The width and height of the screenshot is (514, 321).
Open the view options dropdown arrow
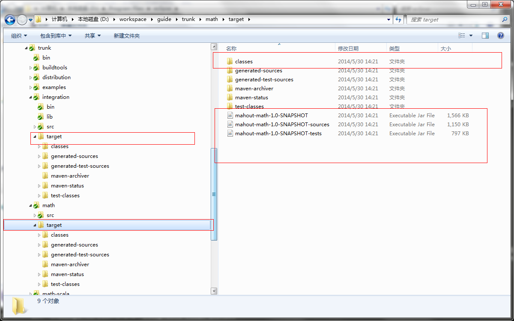[471, 36]
